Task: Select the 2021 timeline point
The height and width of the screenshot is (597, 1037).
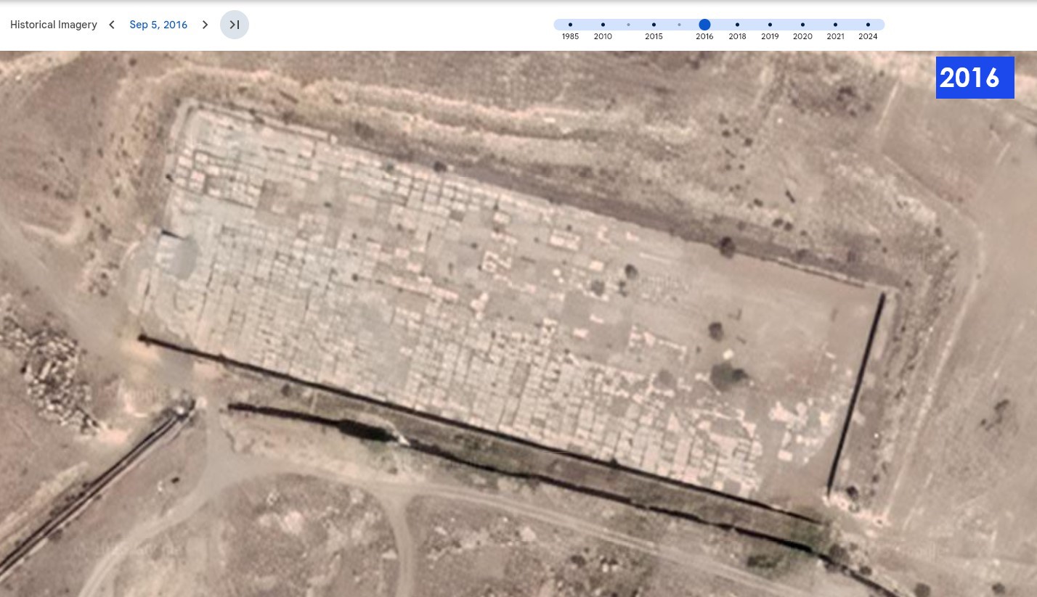Action: (835, 25)
